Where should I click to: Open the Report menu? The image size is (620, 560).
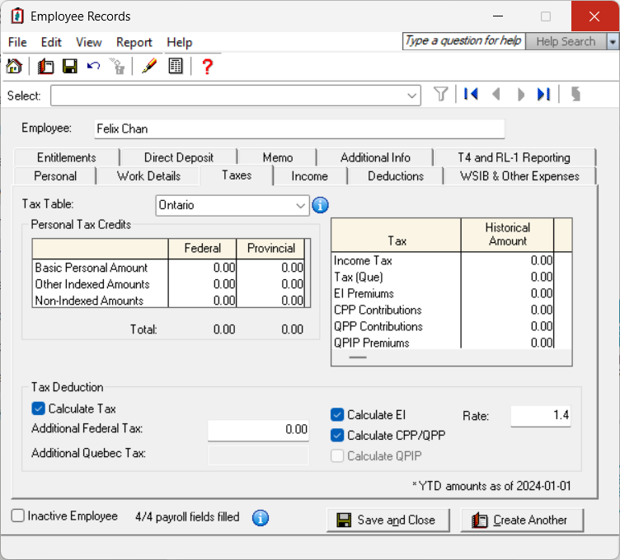pyautogui.click(x=134, y=42)
